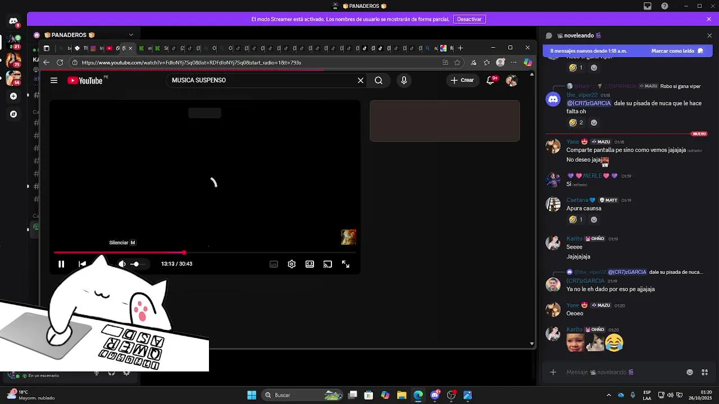Open Edge profile icon menu
Screen dimensions: 719x404
click(x=500, y=62)
